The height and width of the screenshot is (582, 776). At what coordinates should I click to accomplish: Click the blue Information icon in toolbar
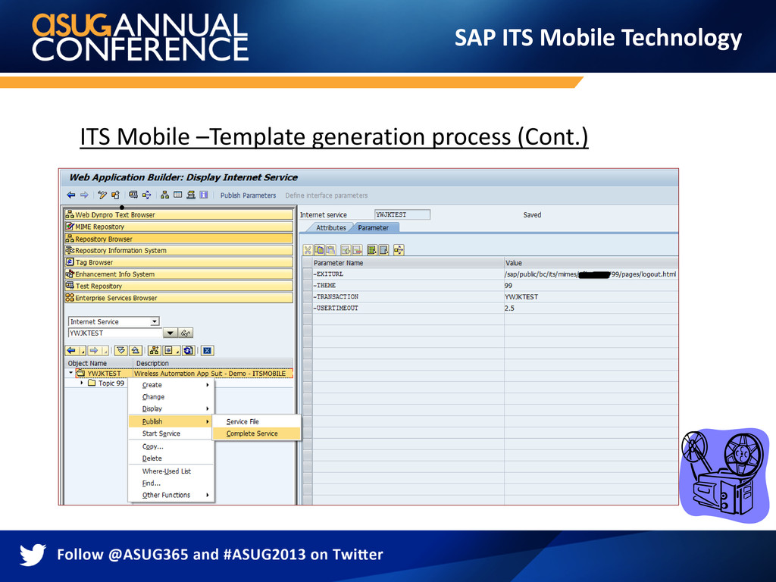(x=203, y=195)
